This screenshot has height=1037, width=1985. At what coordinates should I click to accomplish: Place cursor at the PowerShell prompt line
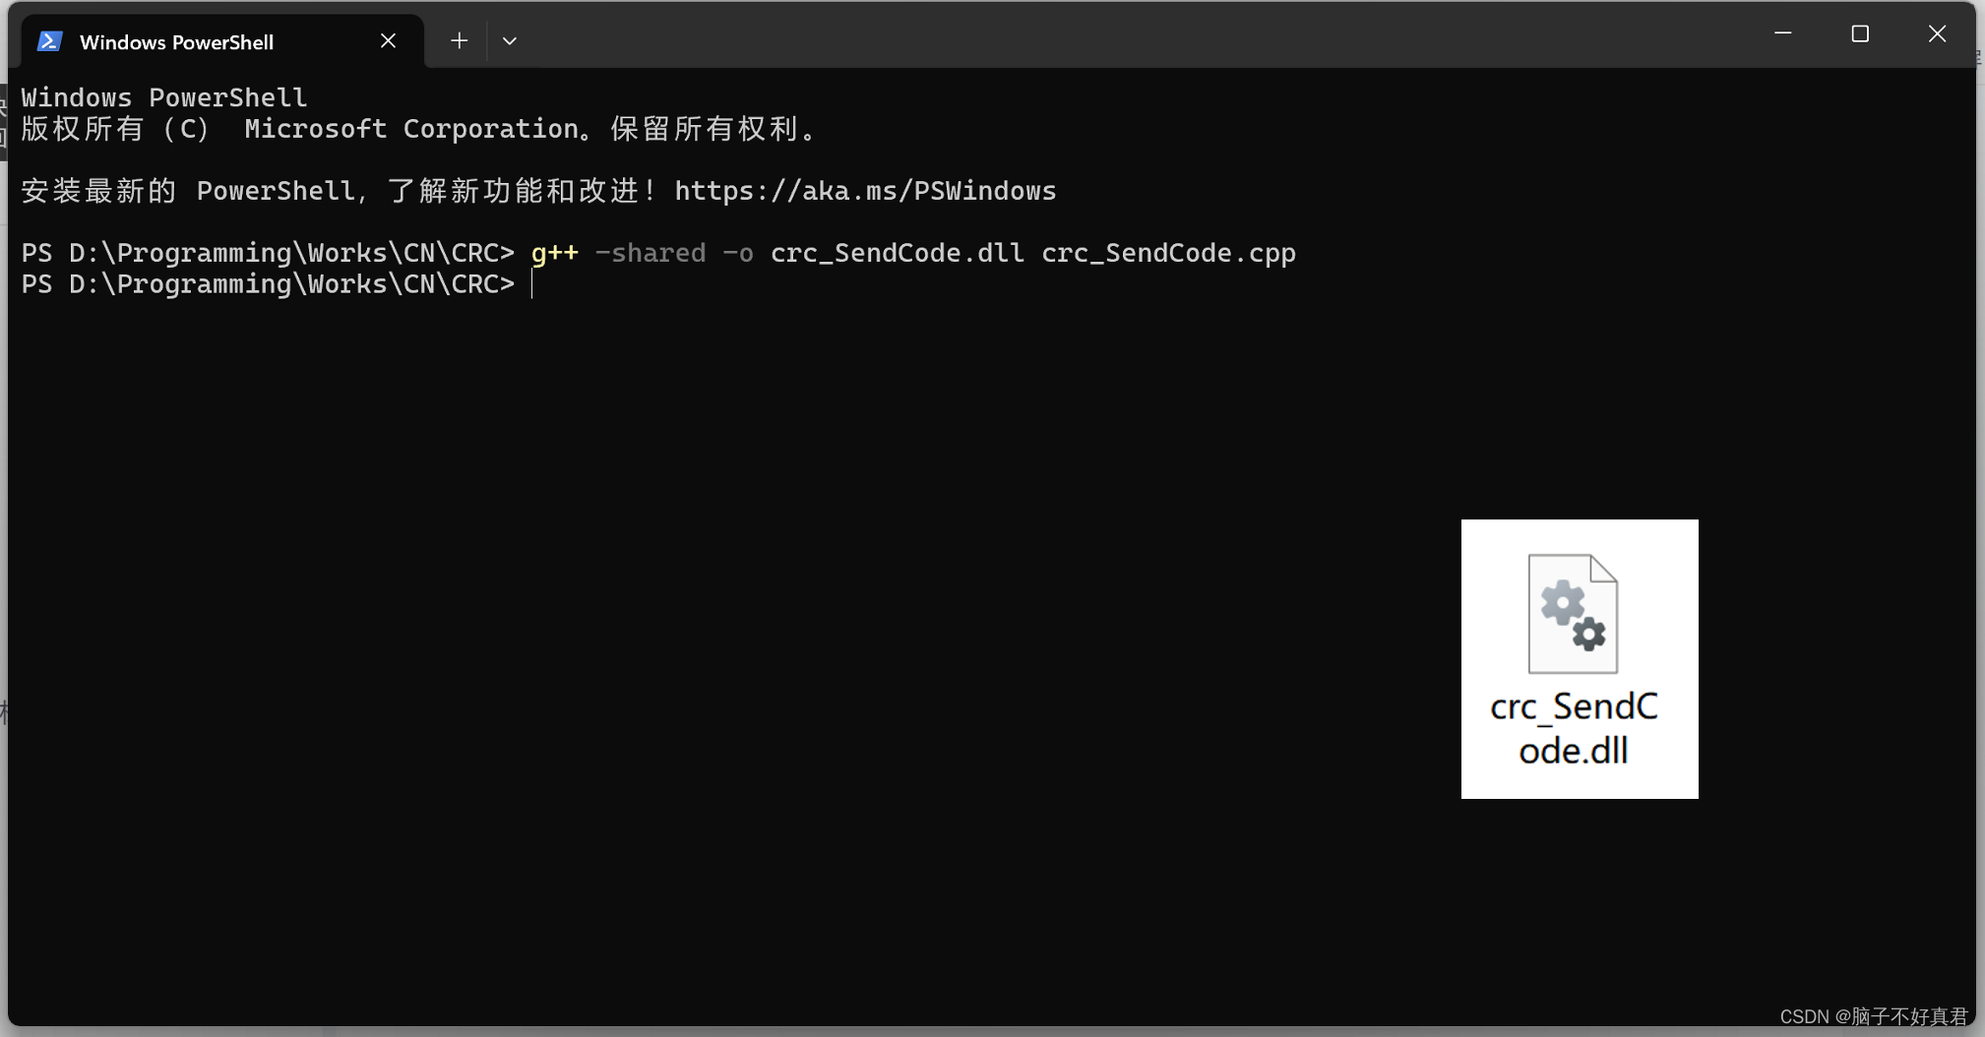click(532, 284)
